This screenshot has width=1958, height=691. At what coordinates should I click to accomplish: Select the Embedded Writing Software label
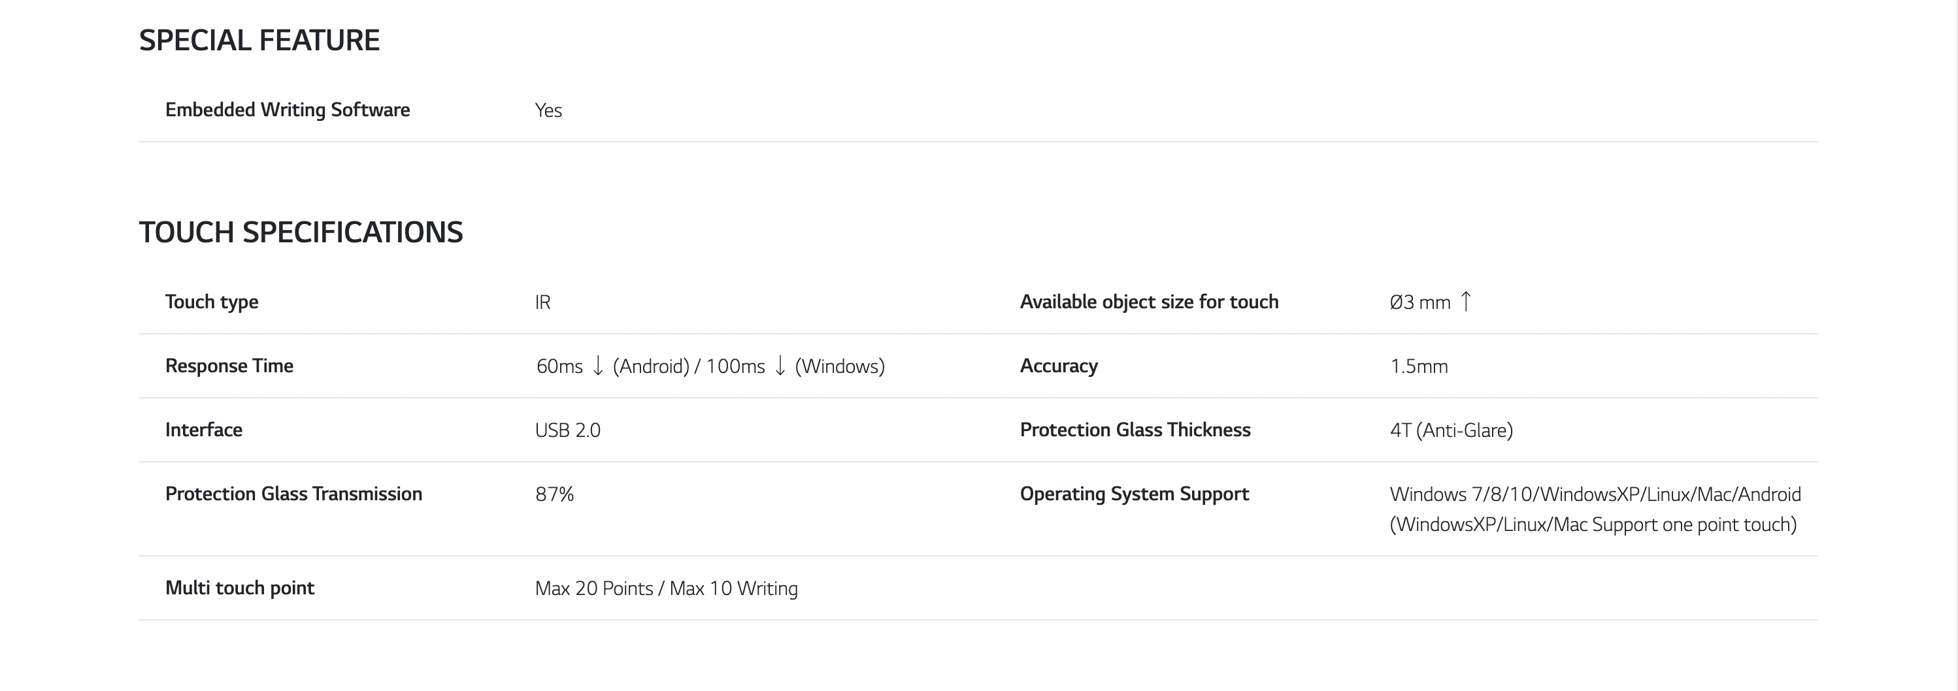(288, 110)
